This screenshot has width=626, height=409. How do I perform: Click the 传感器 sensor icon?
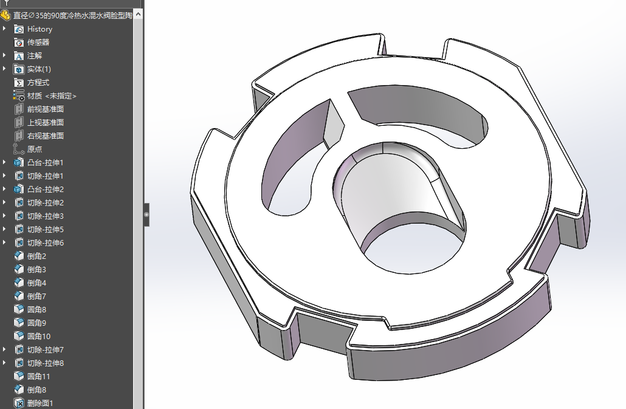pos(19,43)
